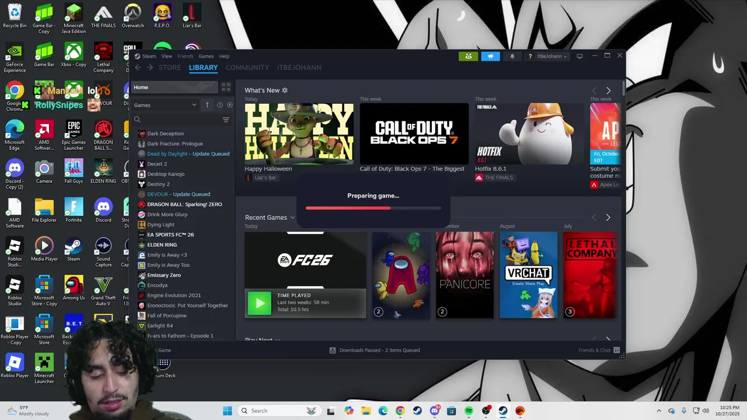Viewport: 747px width, 420px height.
Task: Click the Steam library vertical scrollbar
Action: (624, 89)
